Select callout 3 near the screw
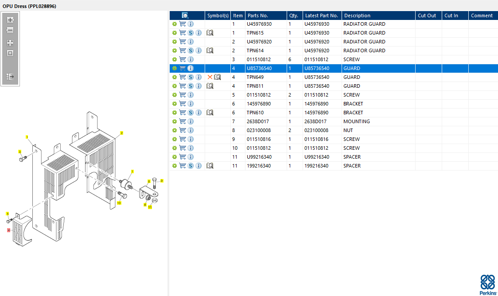 [x=19, y=152]
